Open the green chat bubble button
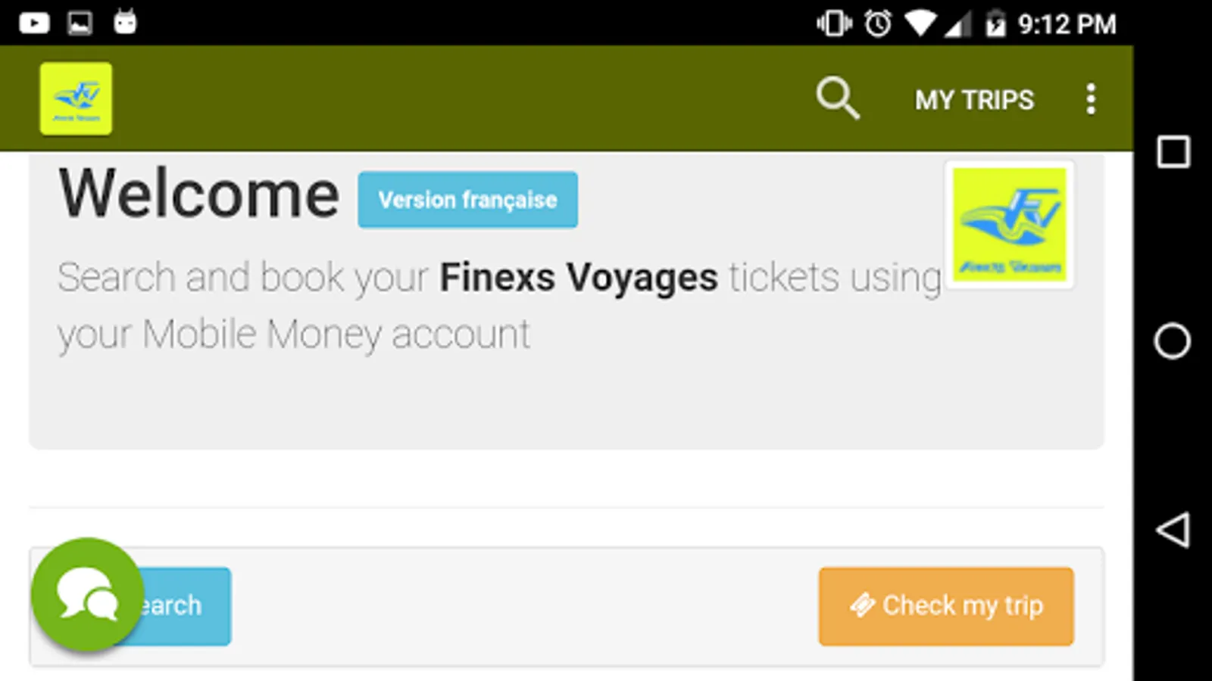 [x=88, y=595]
